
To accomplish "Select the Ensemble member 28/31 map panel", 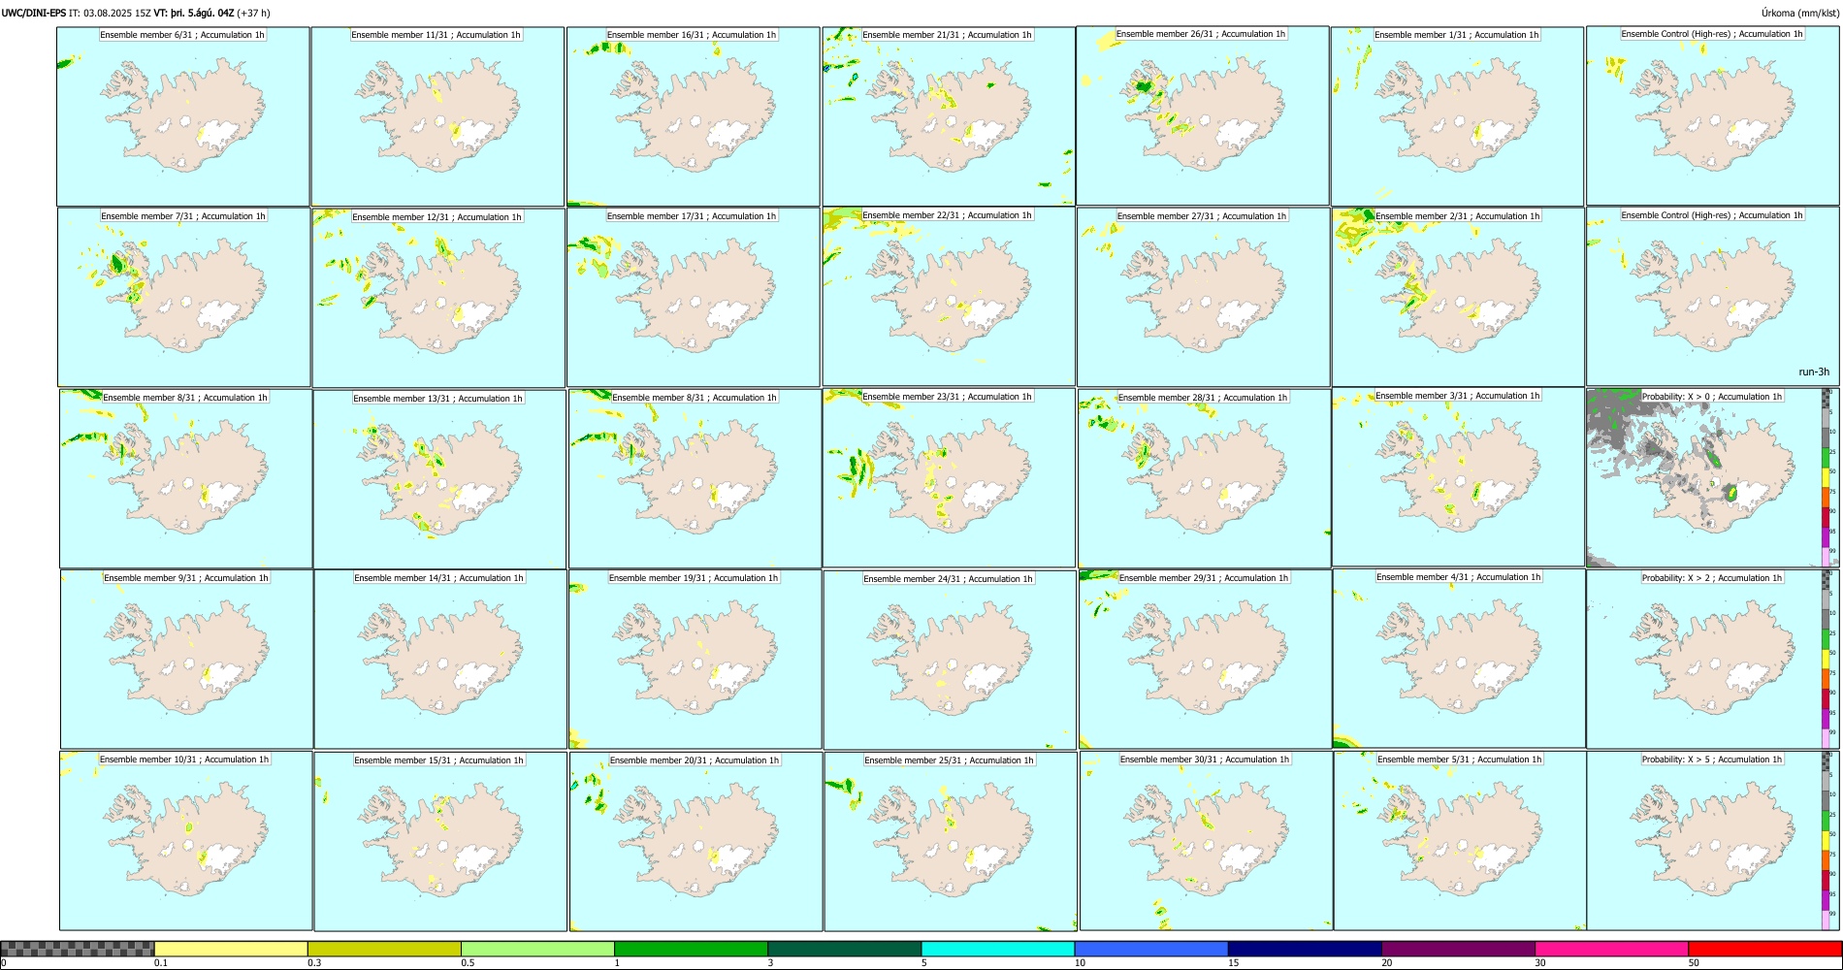I will [1204, 478].
